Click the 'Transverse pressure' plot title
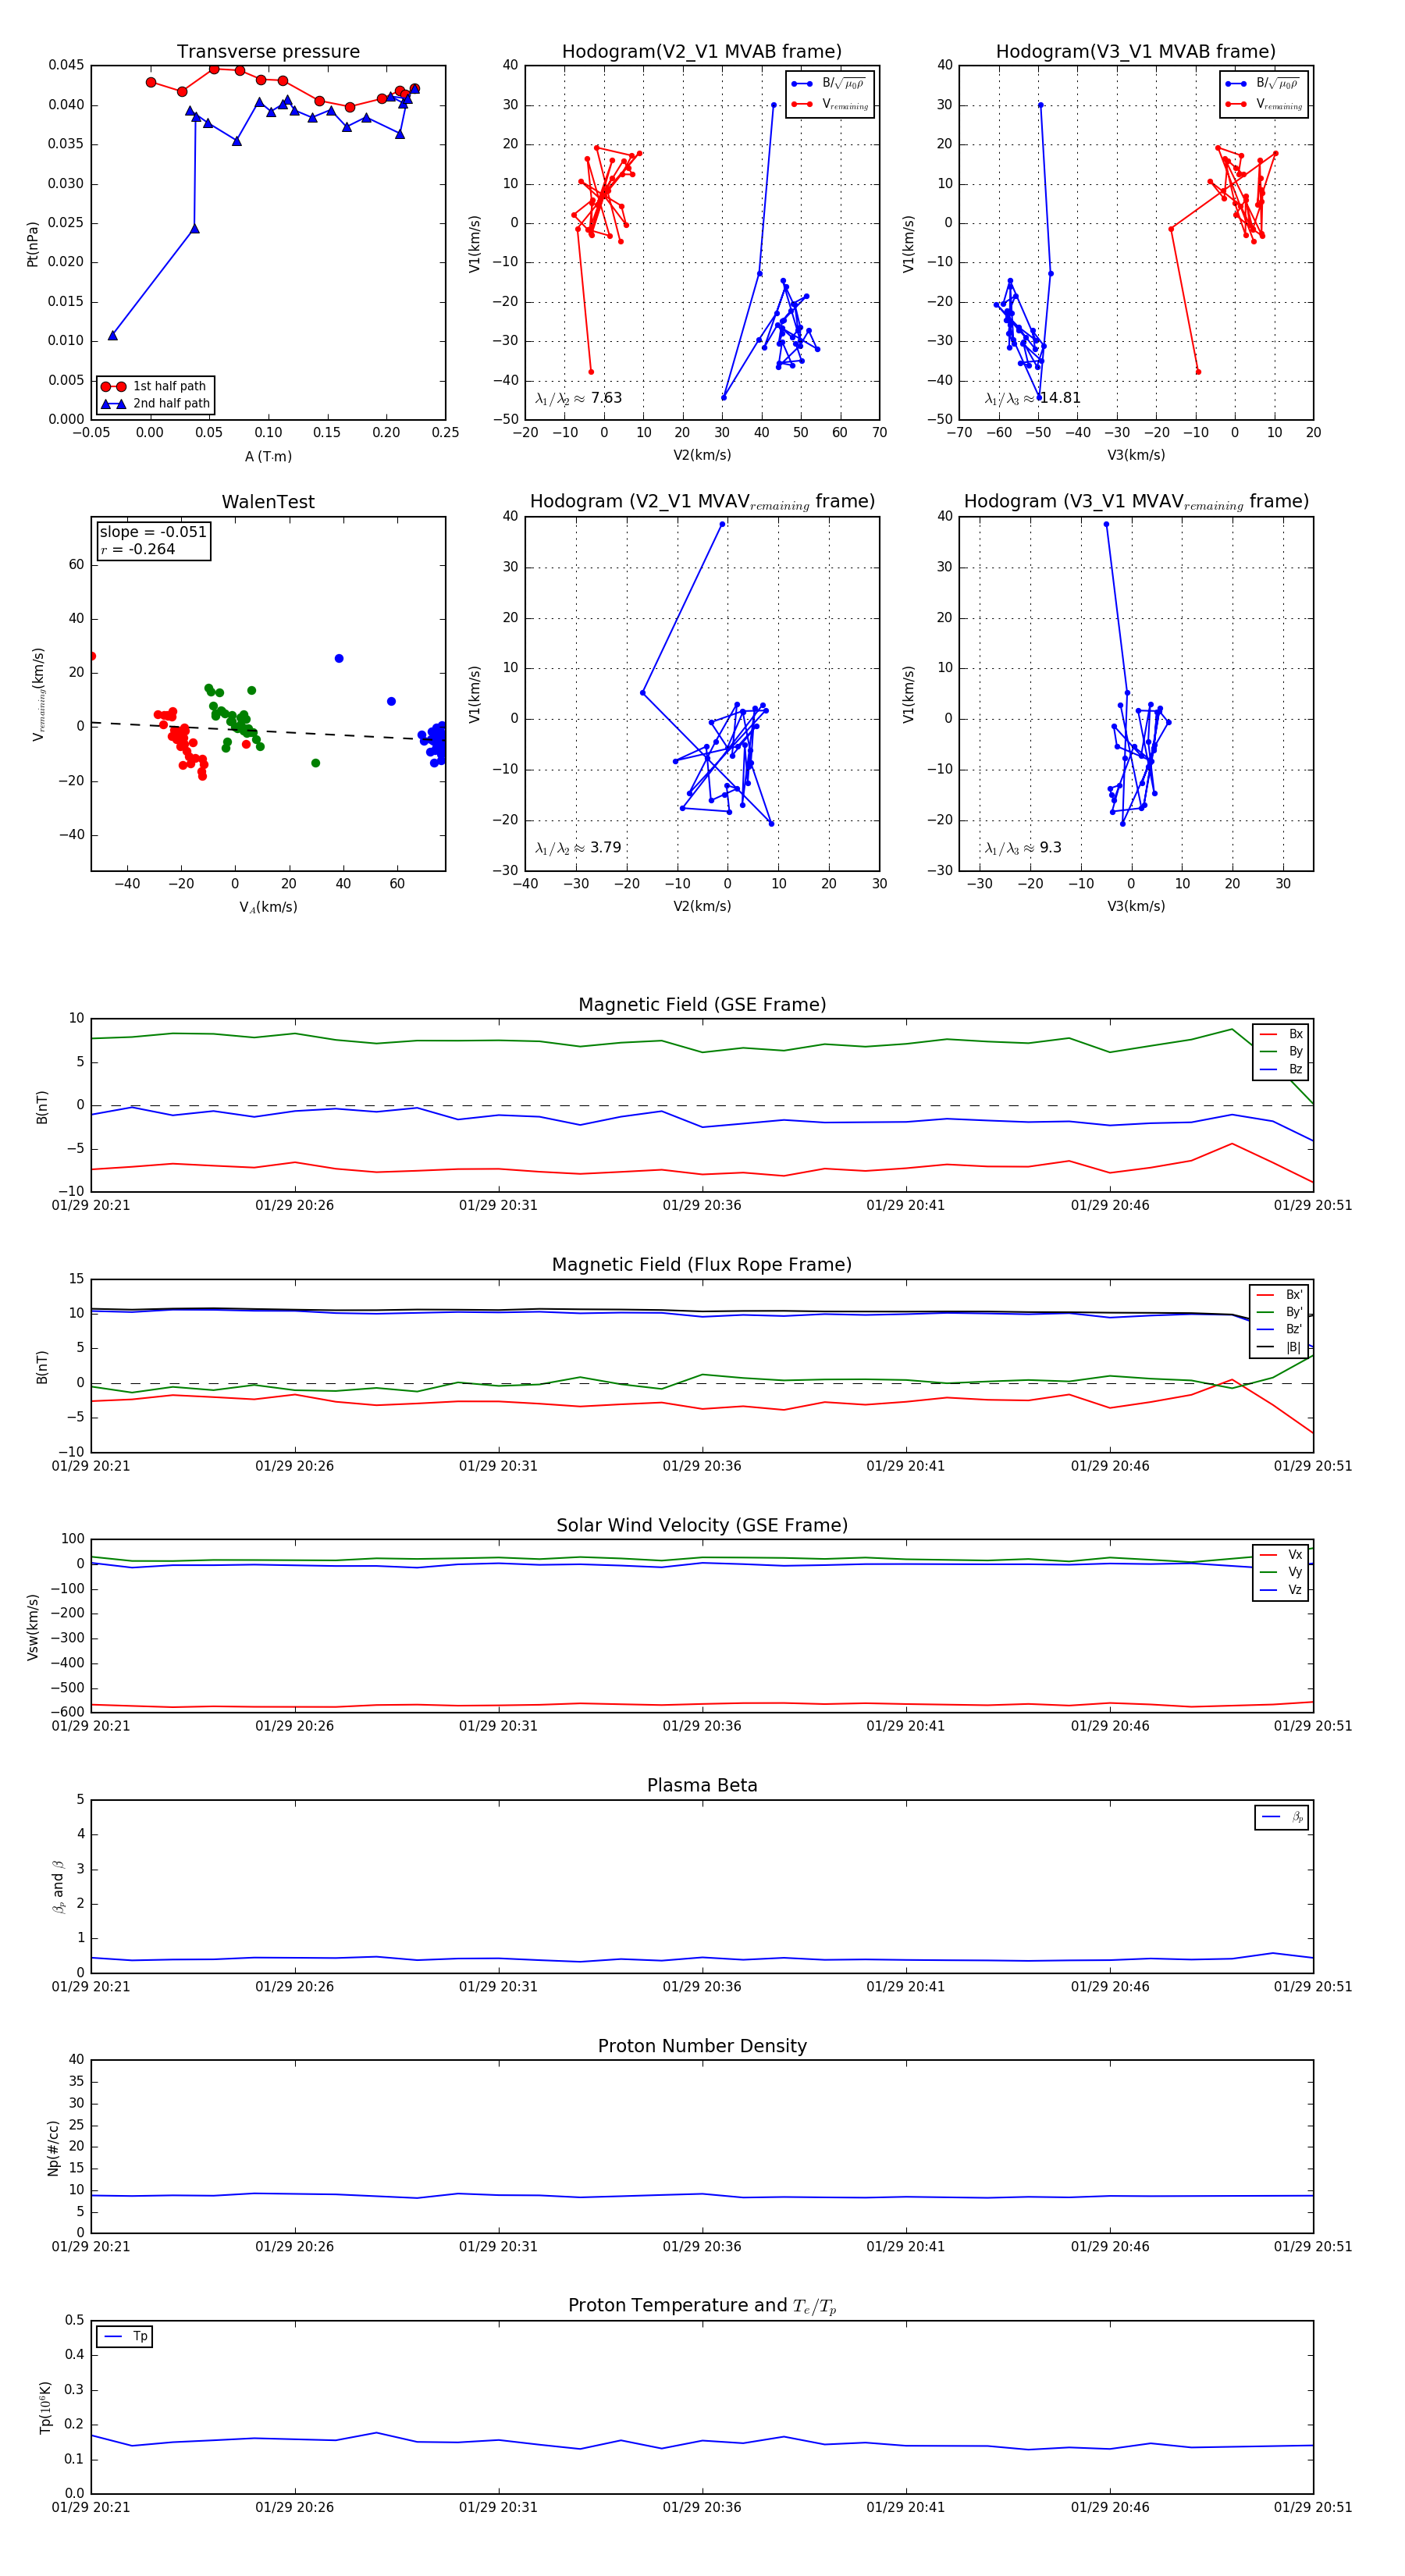The height and width of the screenshot is (2576, 1405). tap(268, 52)
